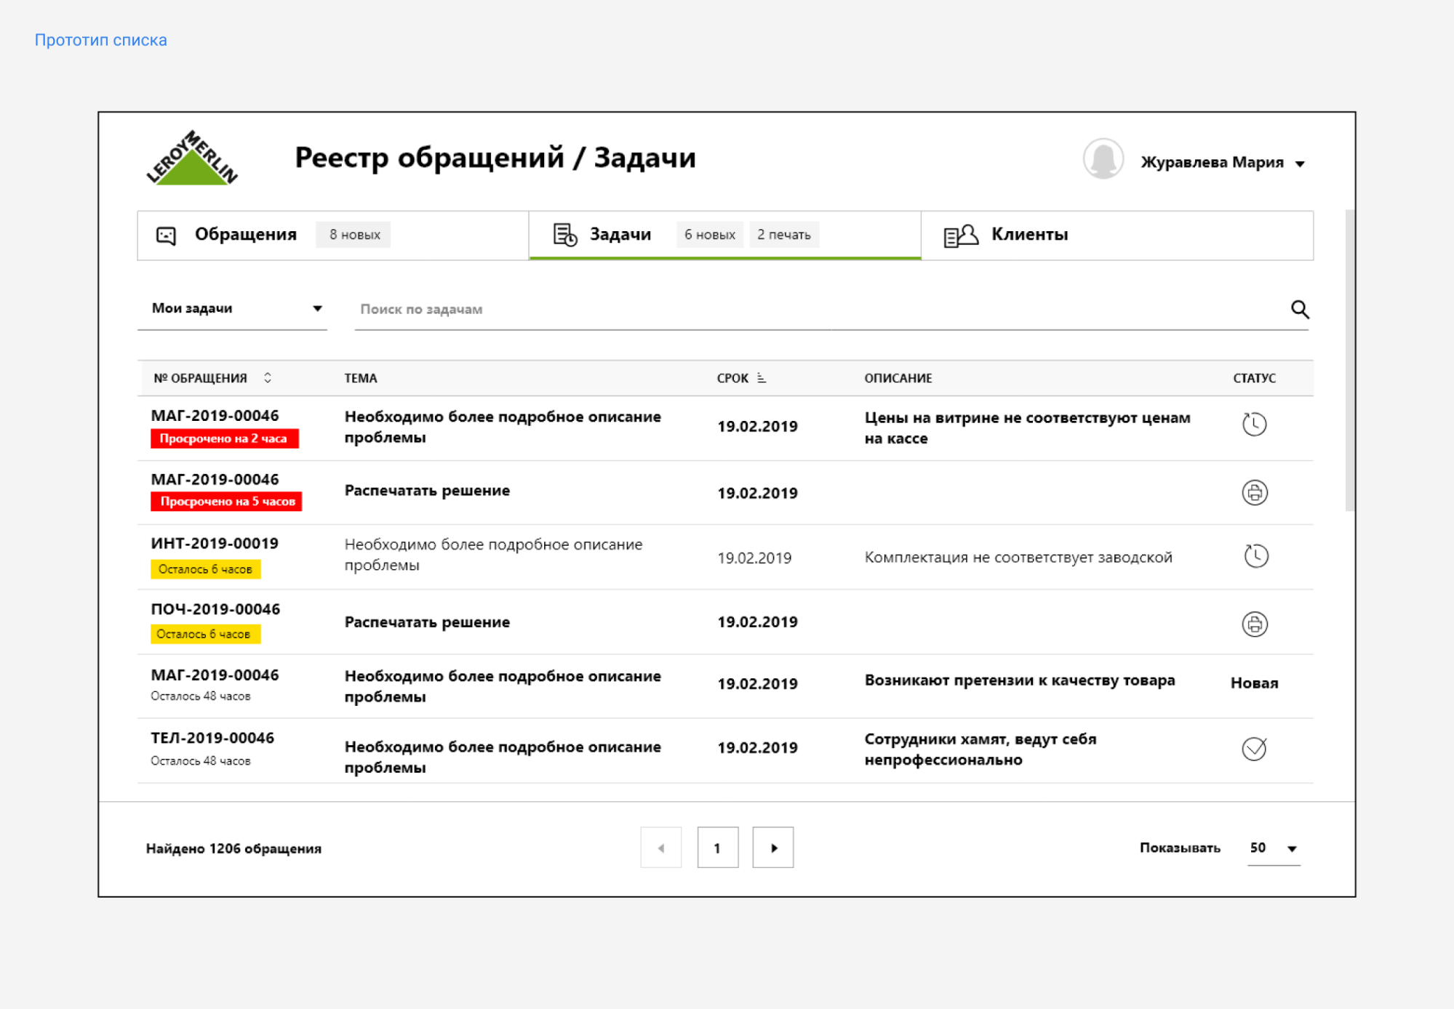
Task: Click the next page arrow button
Action: (x=772, y=847)
